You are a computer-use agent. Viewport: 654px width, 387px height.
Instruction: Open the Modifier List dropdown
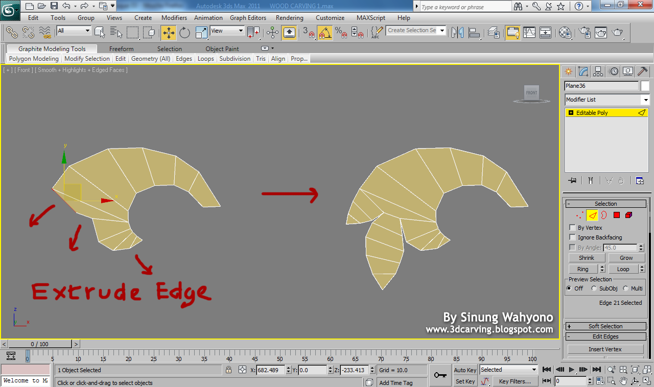[645, 100]
